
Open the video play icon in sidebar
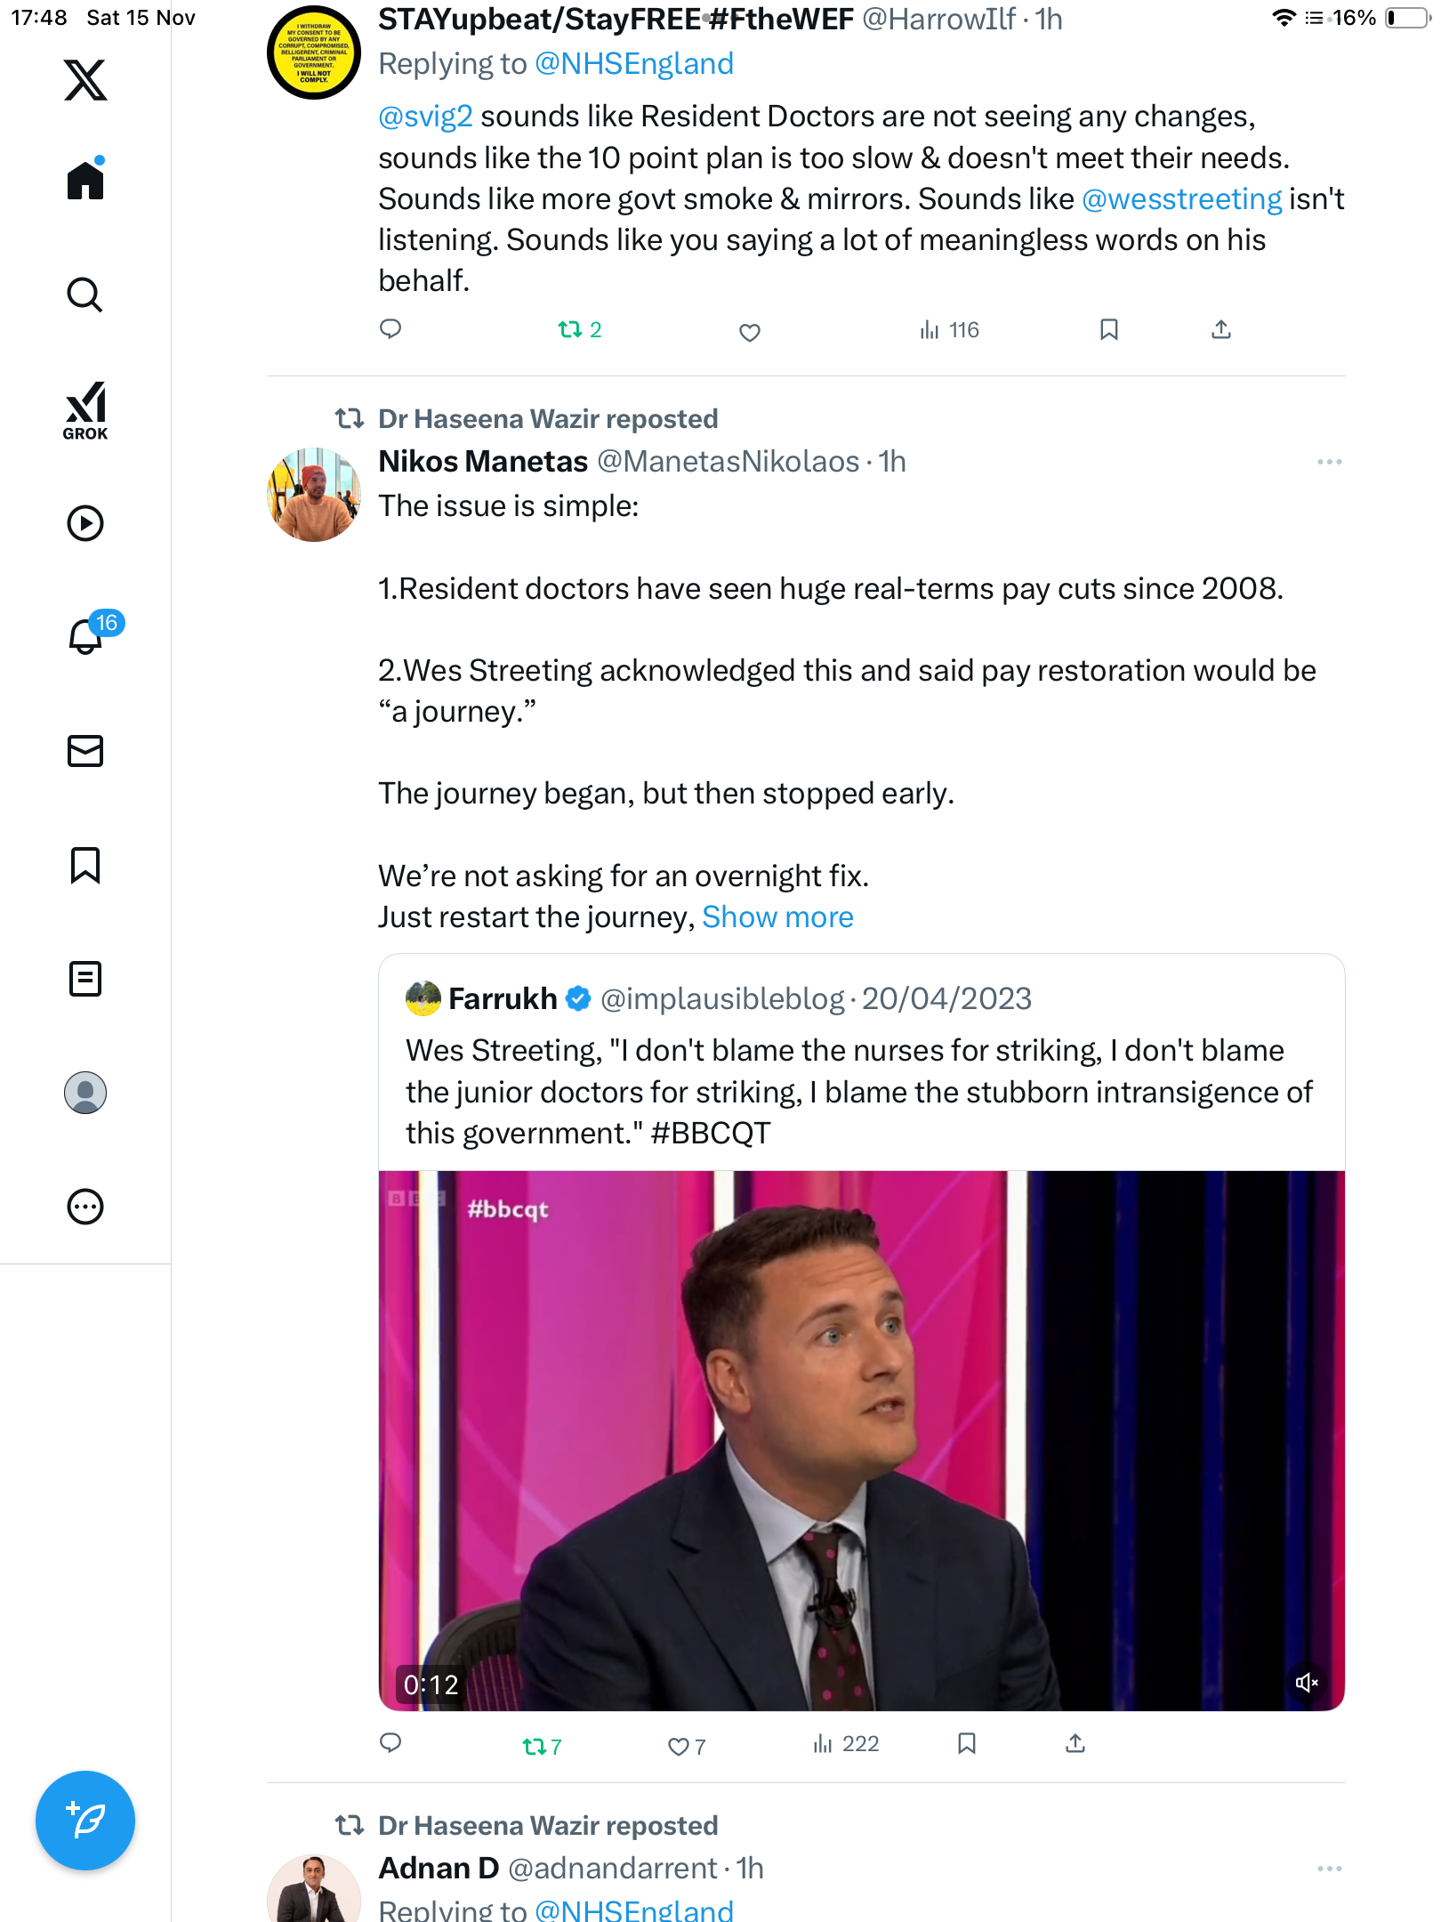(x=85, y=523)
